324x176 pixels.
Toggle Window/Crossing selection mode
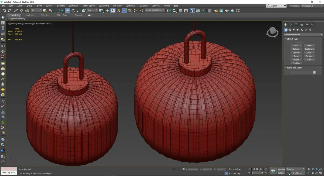tap(61, 11)
